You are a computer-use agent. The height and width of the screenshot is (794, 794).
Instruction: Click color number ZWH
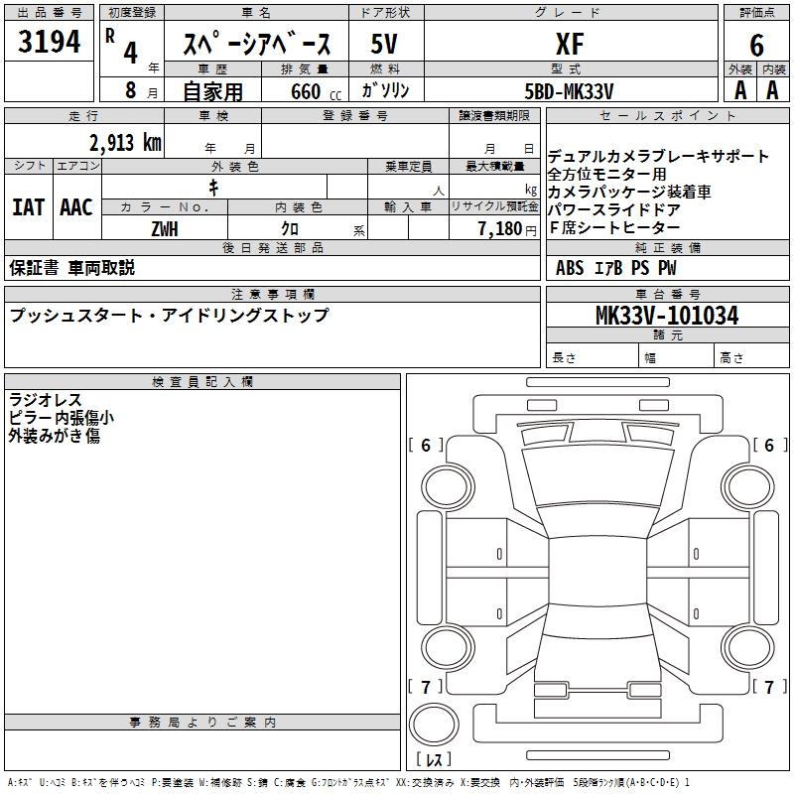[x=165, y=229]
